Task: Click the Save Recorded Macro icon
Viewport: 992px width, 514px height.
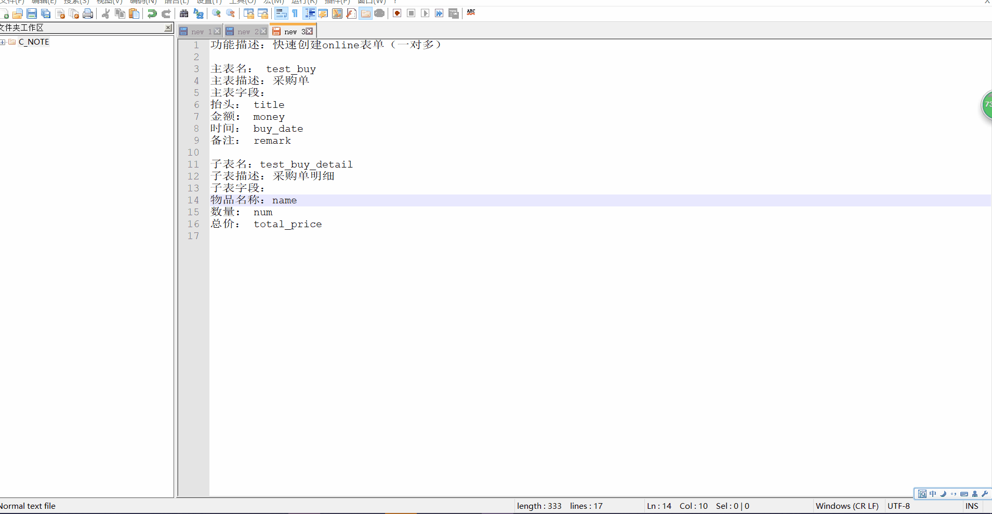Action: (x=454, y=13)
